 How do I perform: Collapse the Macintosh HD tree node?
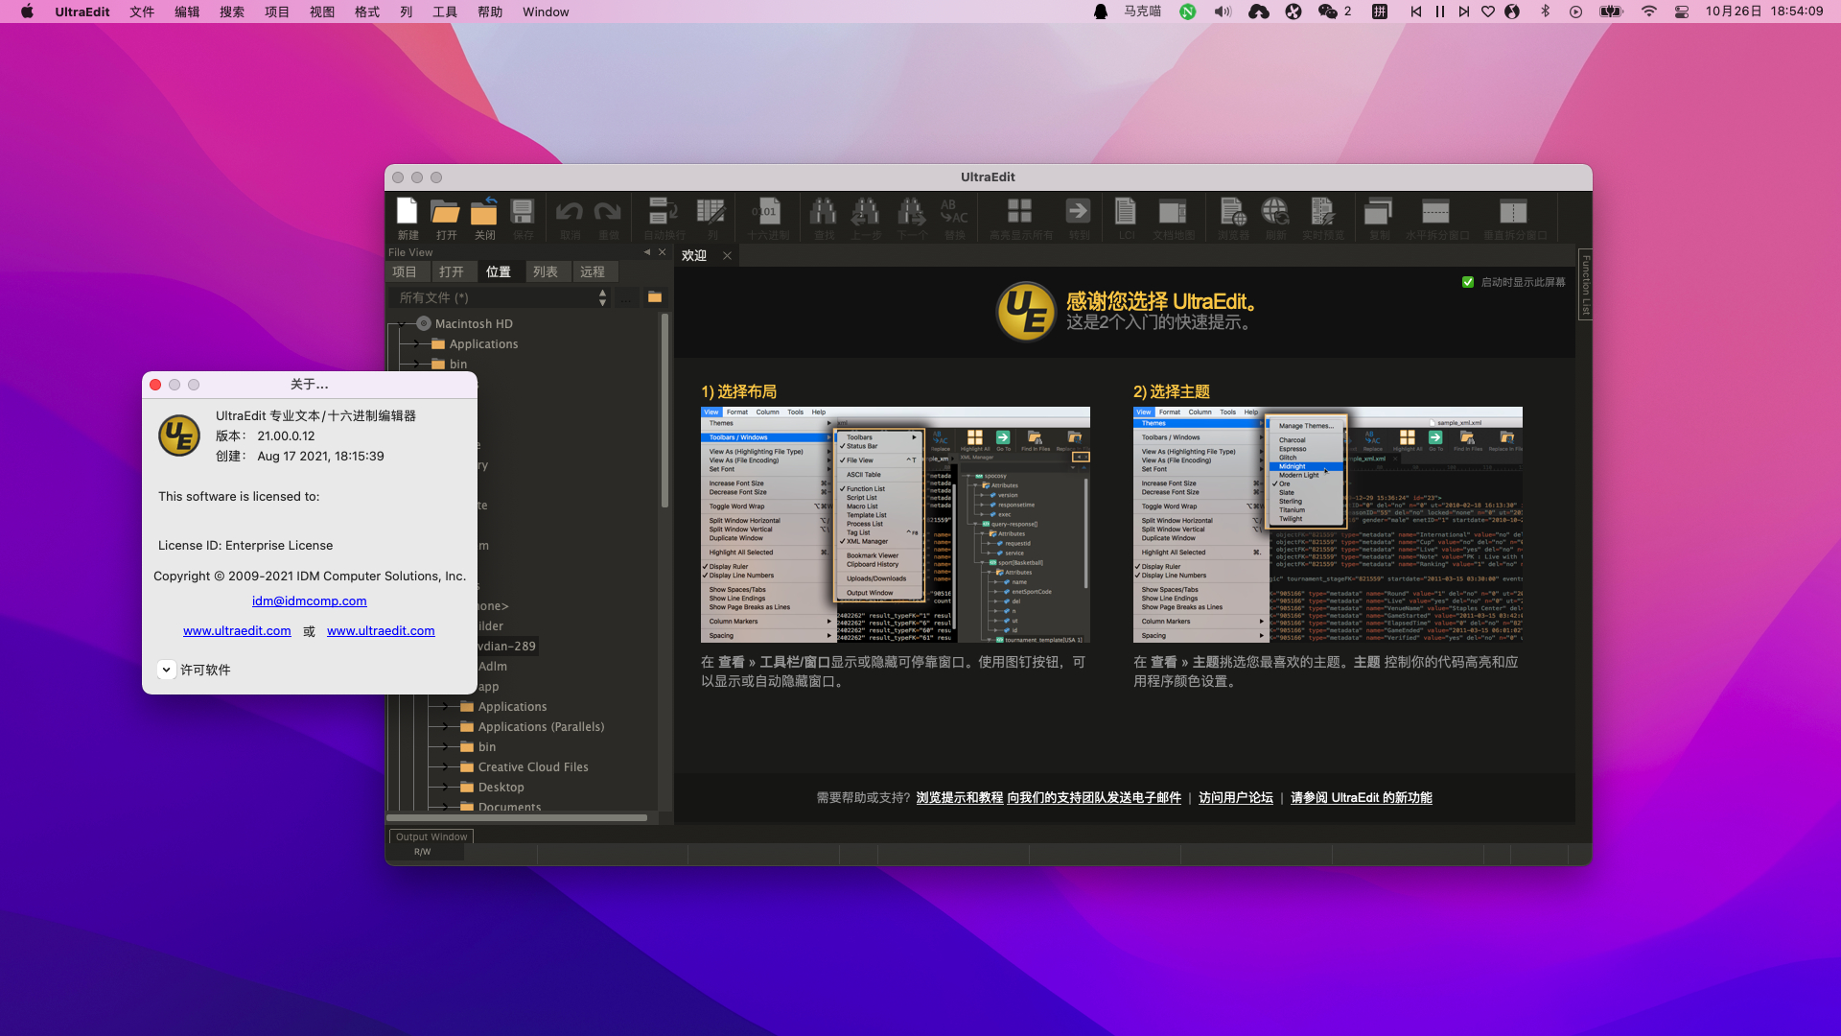click(x=402, y=324)
